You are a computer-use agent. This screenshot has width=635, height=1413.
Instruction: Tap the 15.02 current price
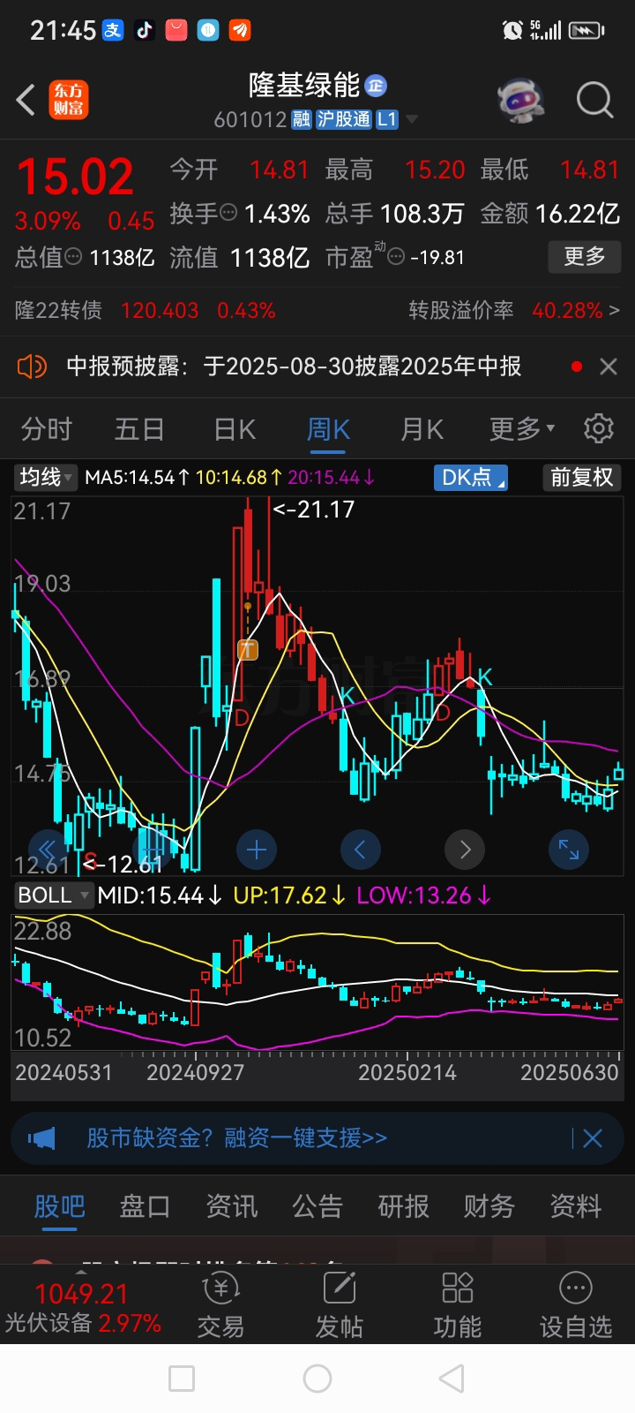75,177
